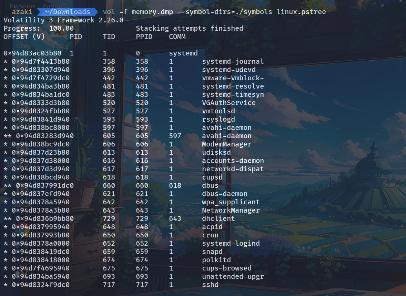Click the 'linux.pstree' plugin name

(x=301, y=12)
